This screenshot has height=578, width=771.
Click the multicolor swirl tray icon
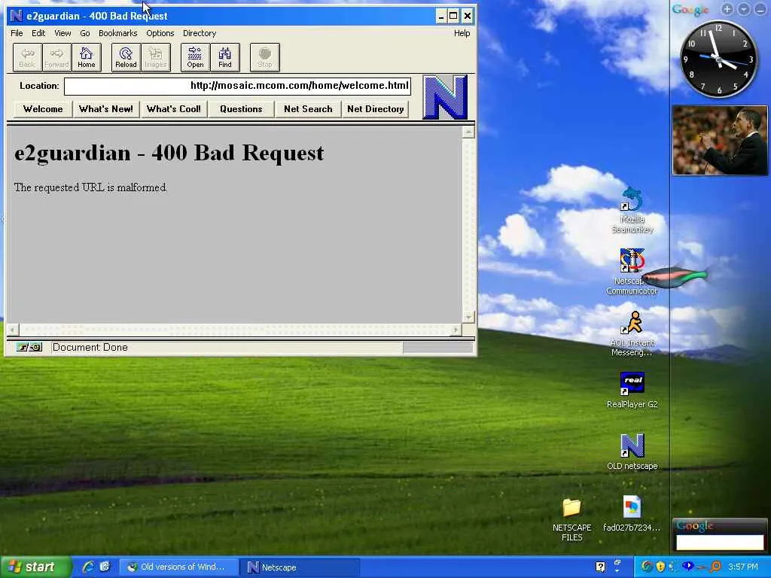(647, 567)
